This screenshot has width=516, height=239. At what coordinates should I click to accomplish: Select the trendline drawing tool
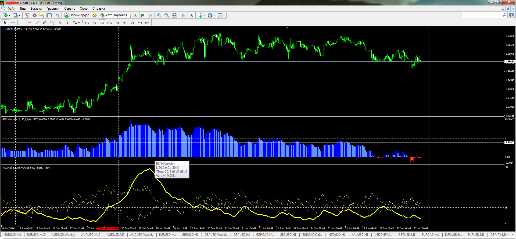37,23
